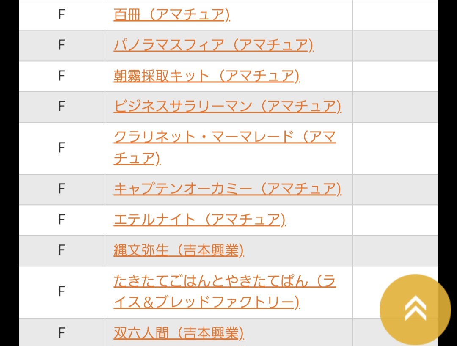Follow the 縄文弥生（吉本興業） link

click(179, 250)
